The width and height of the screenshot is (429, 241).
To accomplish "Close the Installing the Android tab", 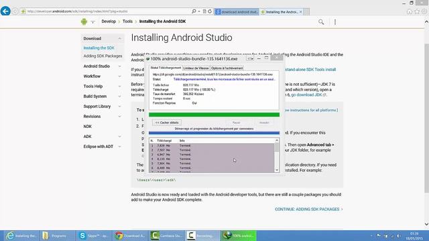I will pos(301,12).
